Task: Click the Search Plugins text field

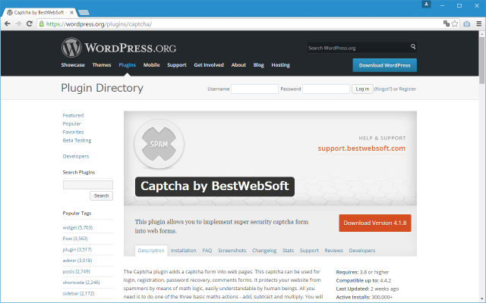Action: click(88, 185)
